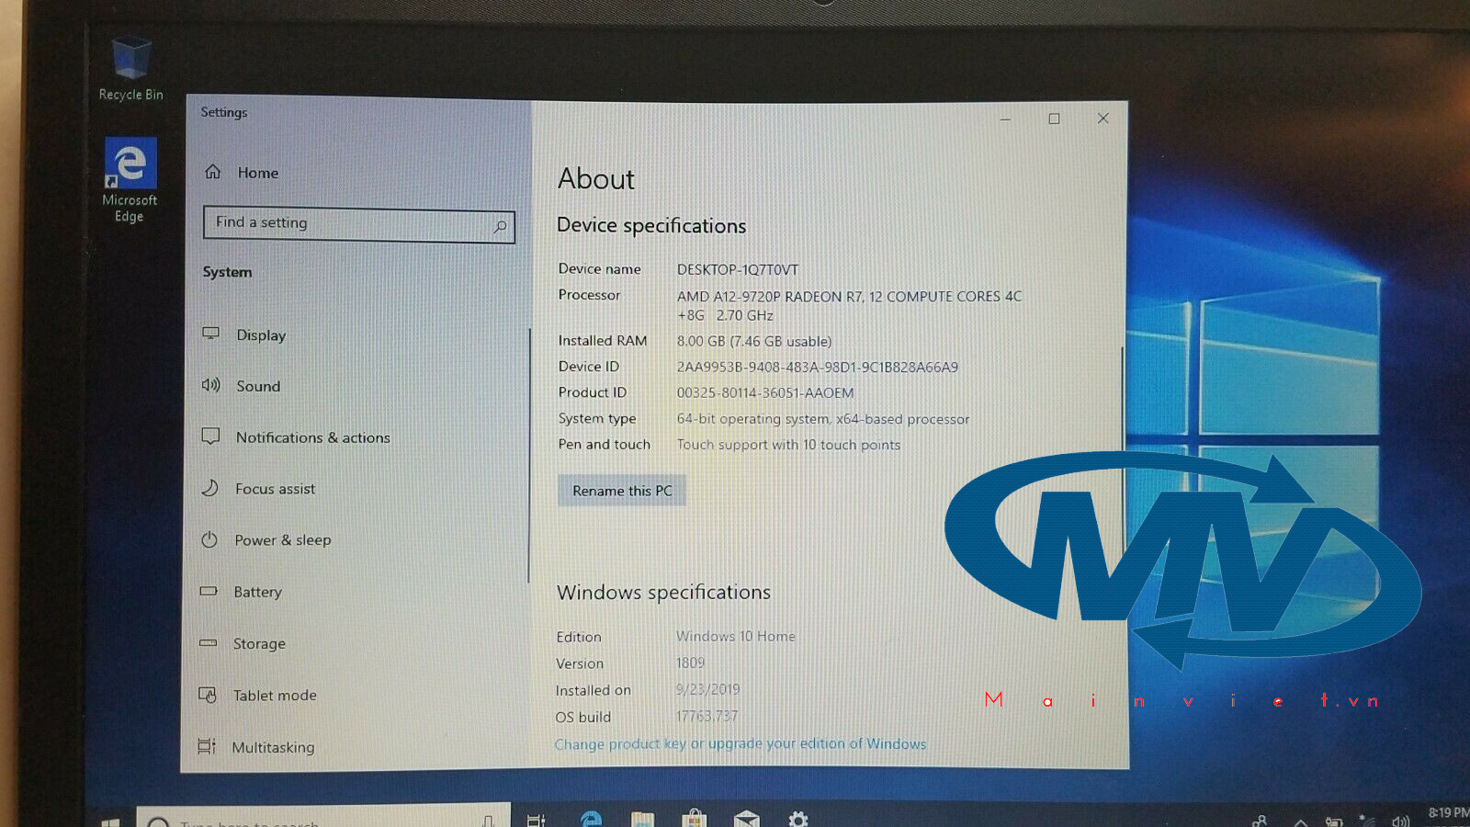The width and height of the screenshot is (1470, 827).
Task: Click the Windows 10 Home edition value
Action: 736,636
